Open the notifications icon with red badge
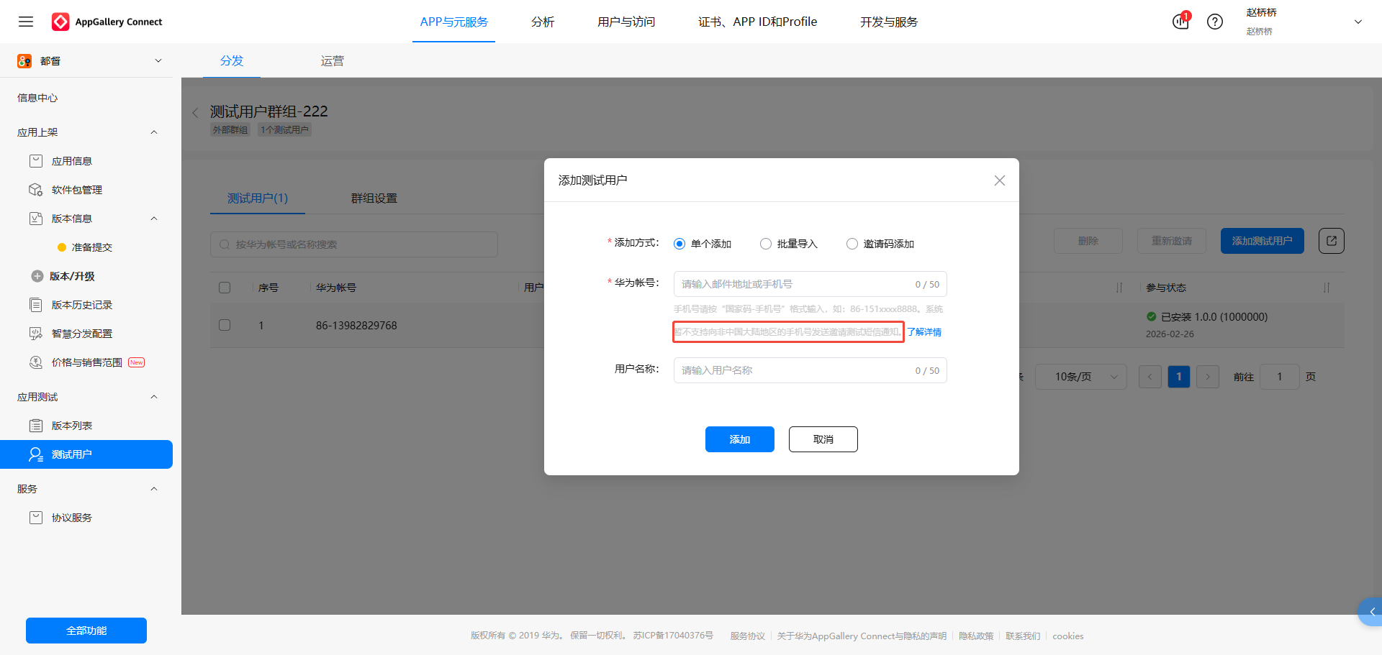The width and height of the screenshot is (1382, 655). tap(1180, 22)
